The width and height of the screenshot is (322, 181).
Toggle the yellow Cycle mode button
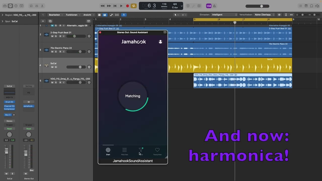pyautogui.click(x=134, y=6)
